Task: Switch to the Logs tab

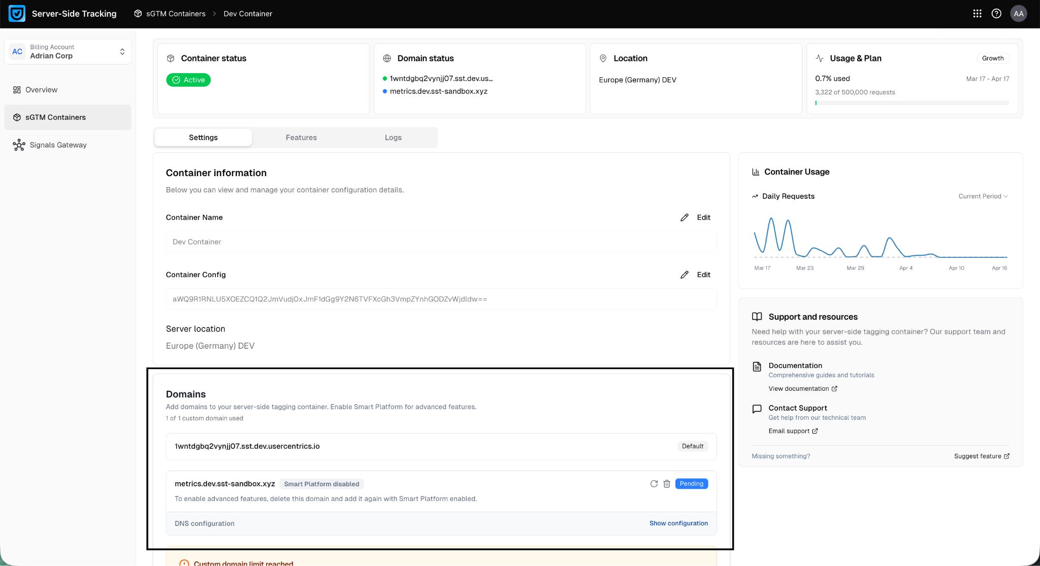Action: [x=393, y=138]
